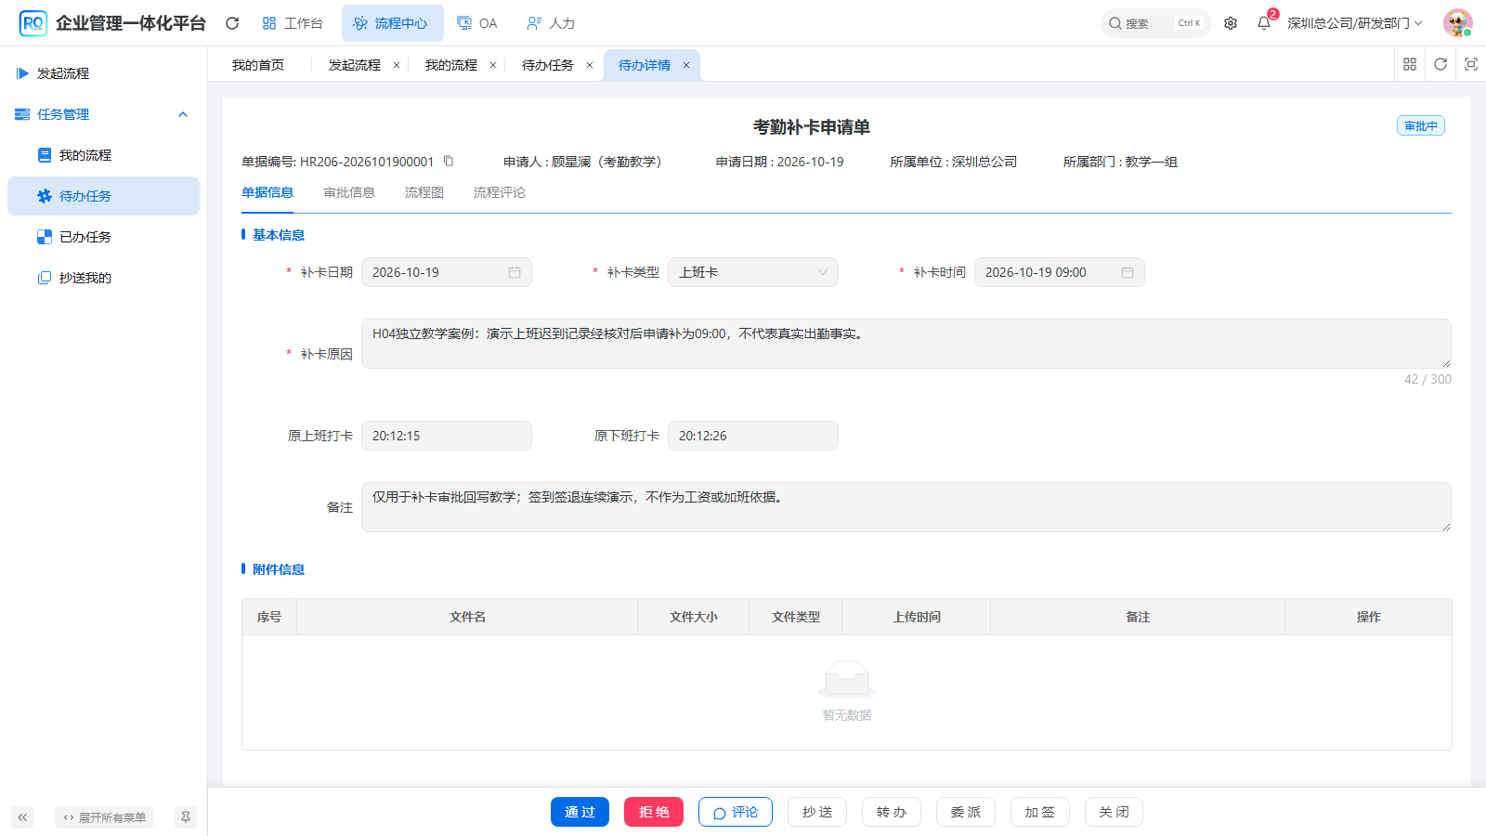Click the 转办 button
The image size is (1486, 836).
click(x=892, y=812)
